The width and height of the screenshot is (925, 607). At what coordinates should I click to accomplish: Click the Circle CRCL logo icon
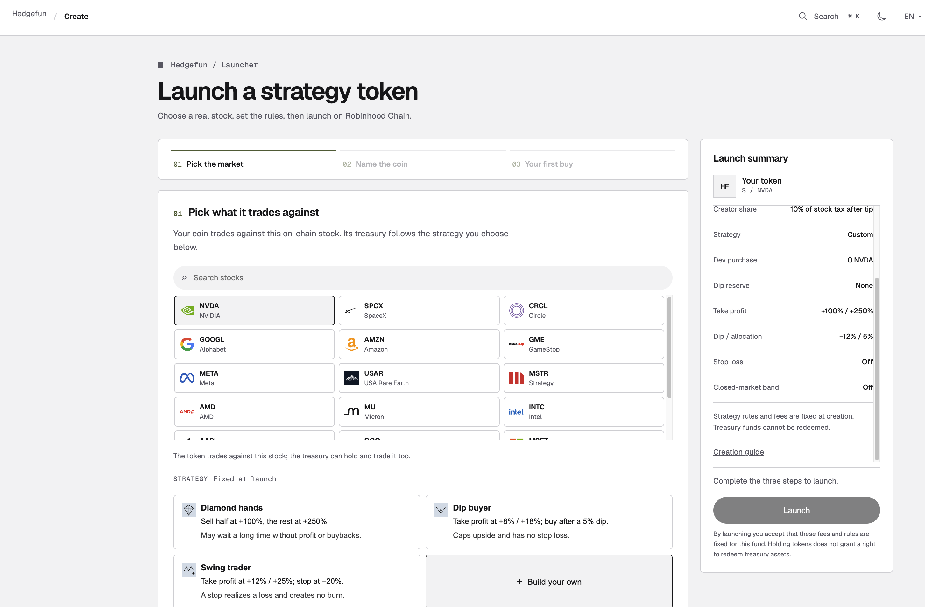(516, 311)
